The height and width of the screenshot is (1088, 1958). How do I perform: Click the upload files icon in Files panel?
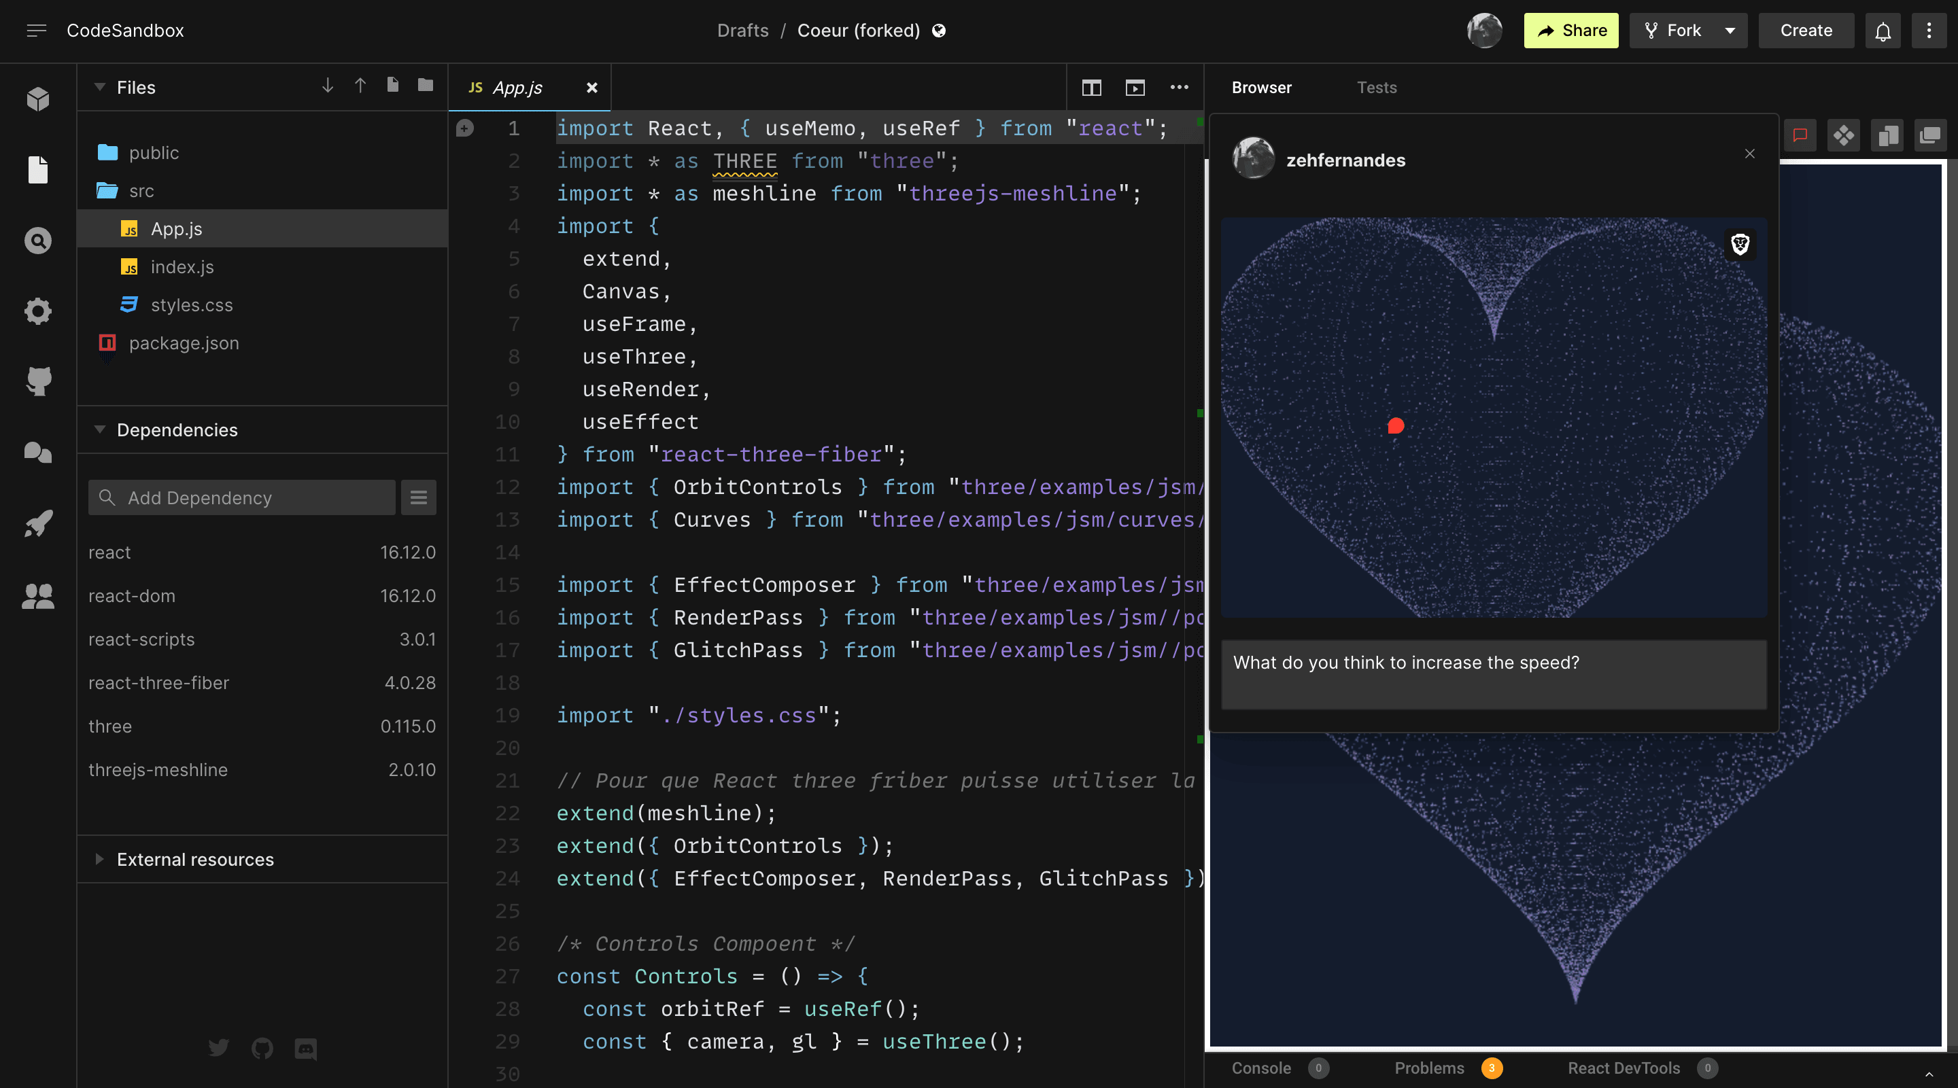[358, 86]
